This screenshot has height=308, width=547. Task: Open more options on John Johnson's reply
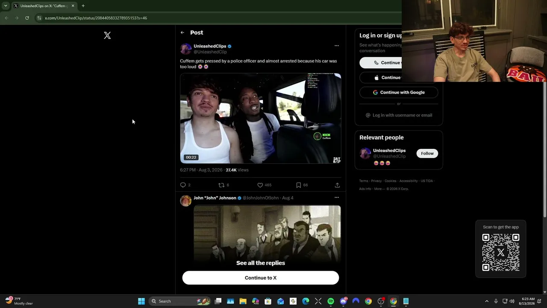pyautogui.click(x=337, y=198)
